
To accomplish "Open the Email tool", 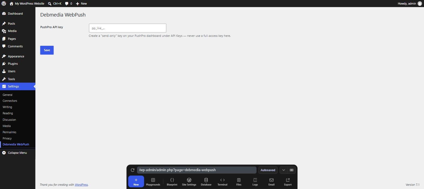I will click(x=271, y=182).
